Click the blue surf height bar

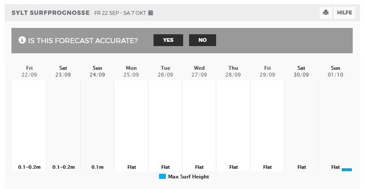pyautogui.click(x=347, y=170)
